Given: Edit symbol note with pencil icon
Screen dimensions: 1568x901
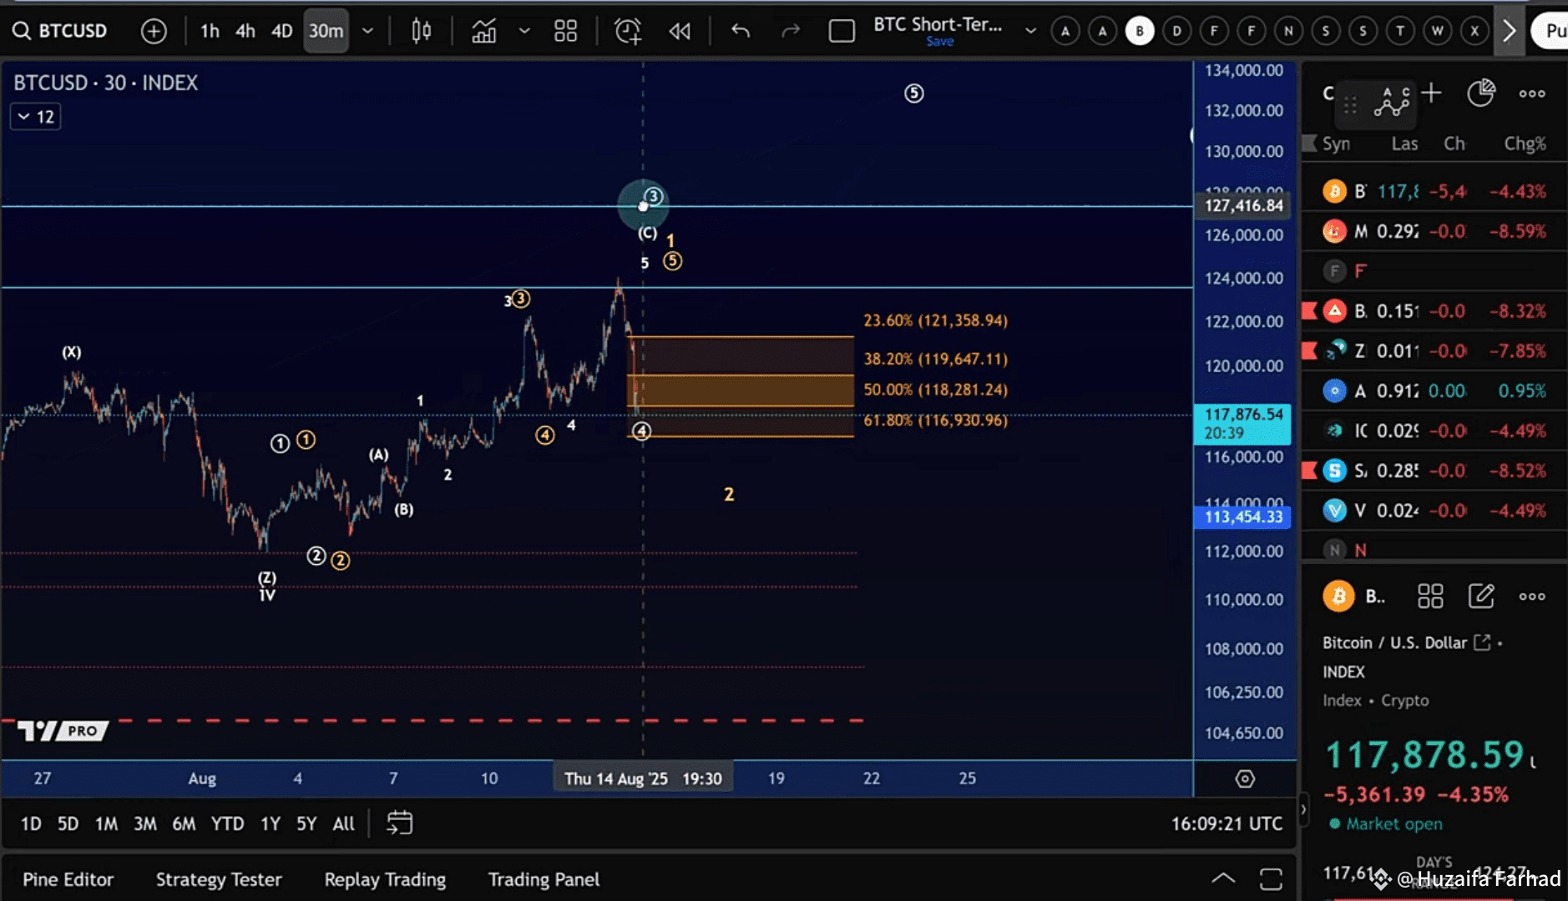Looking at the screenshot, I should tap(1481, 596).
